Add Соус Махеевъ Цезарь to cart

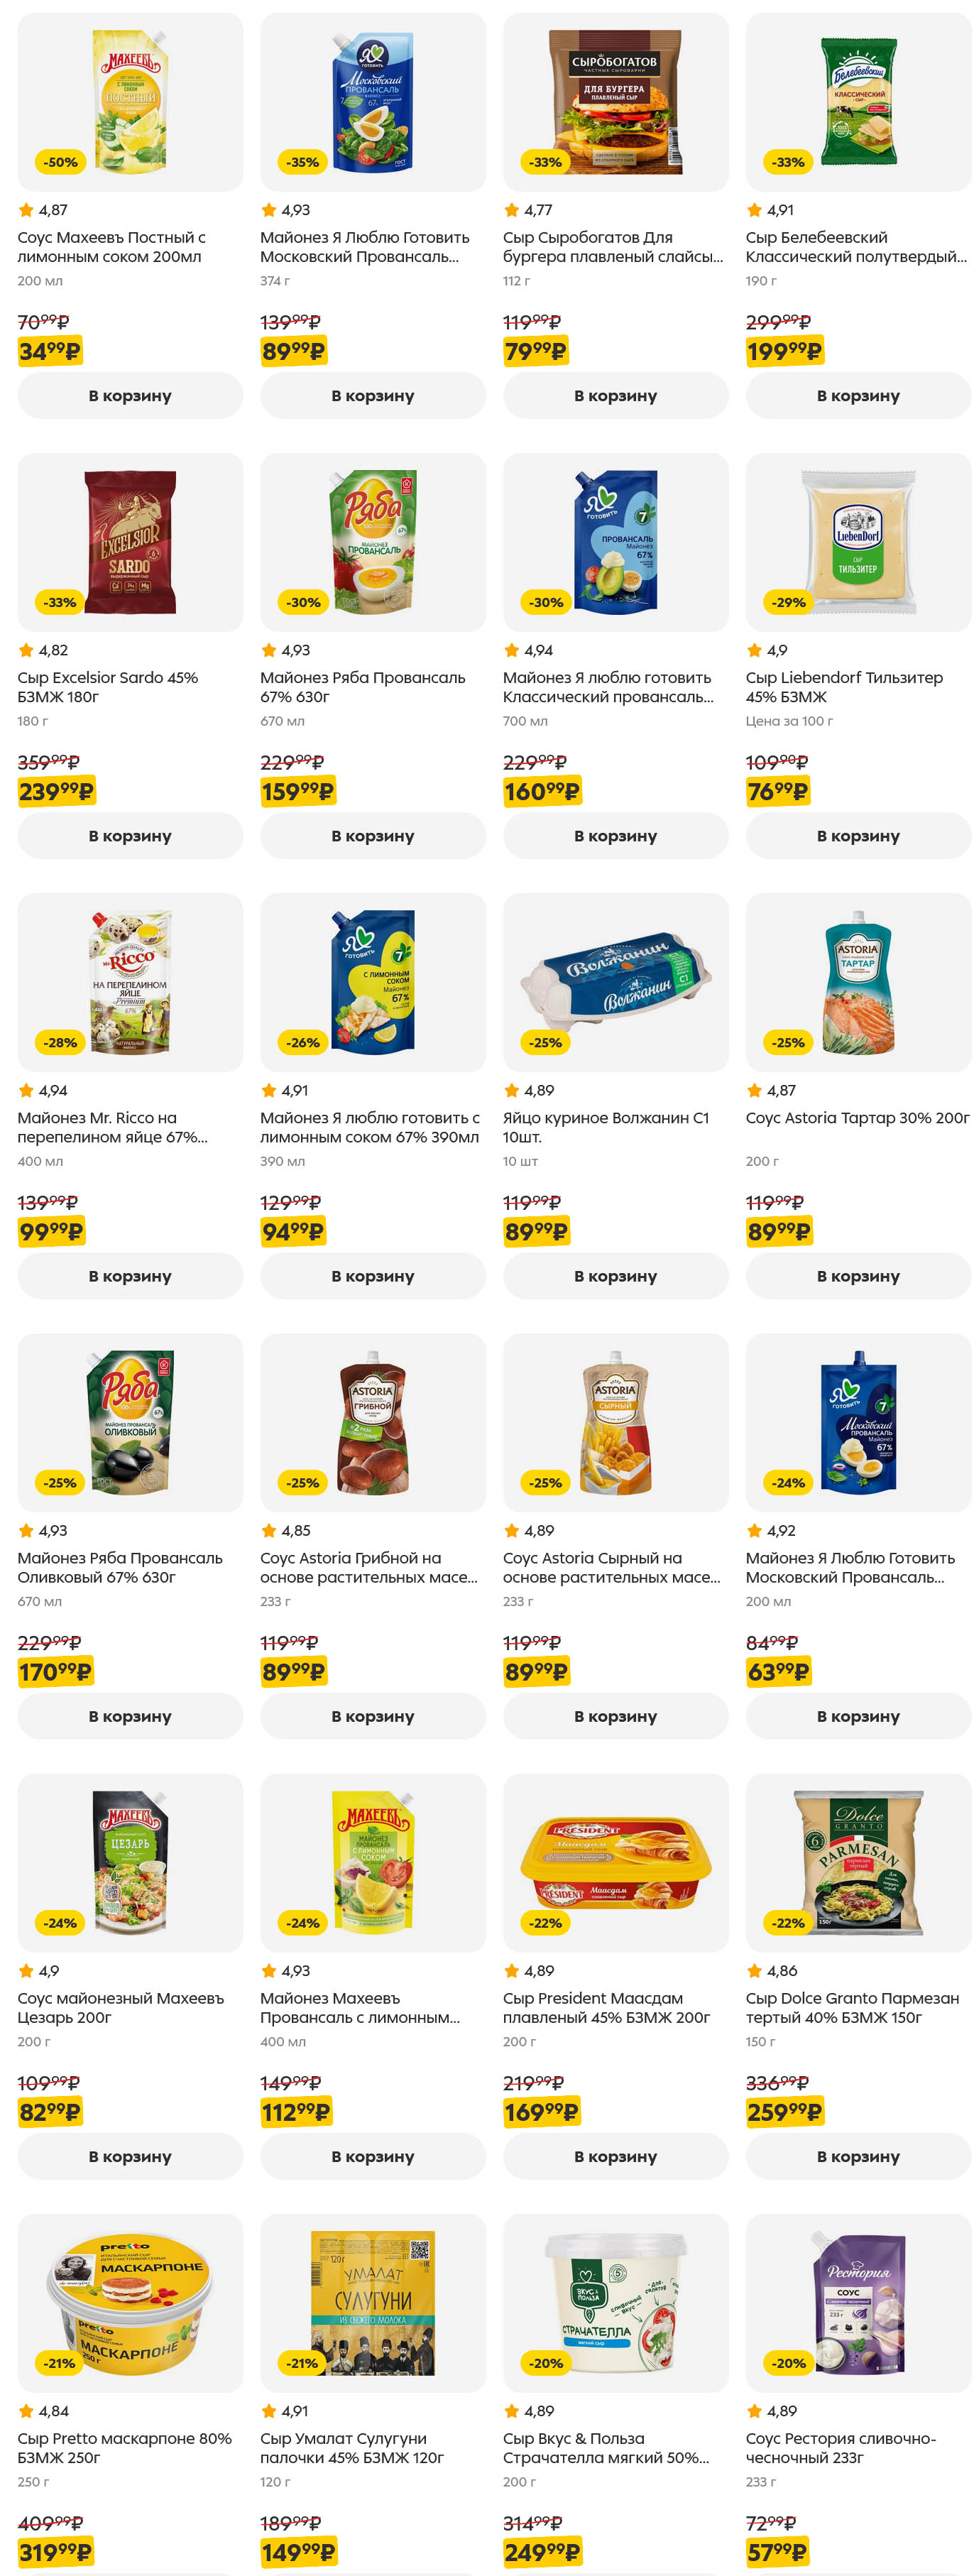coord(130,2156)
